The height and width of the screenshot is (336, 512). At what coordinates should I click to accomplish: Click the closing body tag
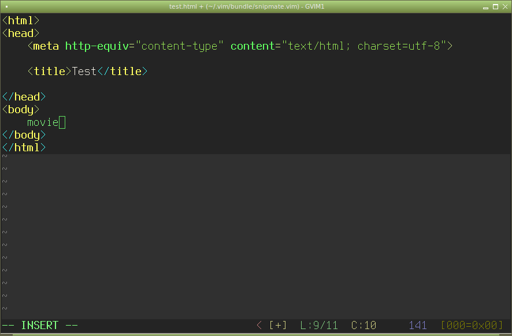24,135
